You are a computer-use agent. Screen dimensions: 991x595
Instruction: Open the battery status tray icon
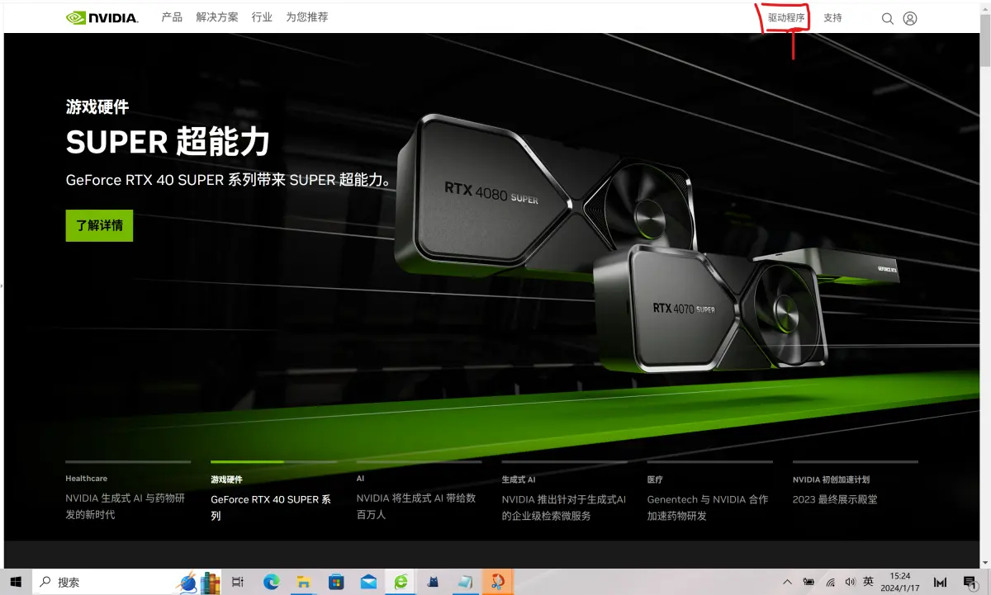[808, 582]
